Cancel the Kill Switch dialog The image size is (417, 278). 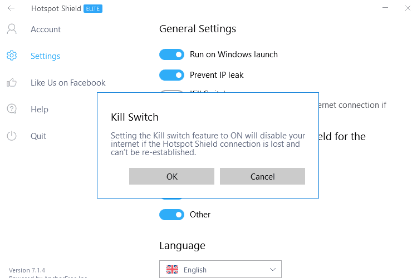[x=262, y=176]
